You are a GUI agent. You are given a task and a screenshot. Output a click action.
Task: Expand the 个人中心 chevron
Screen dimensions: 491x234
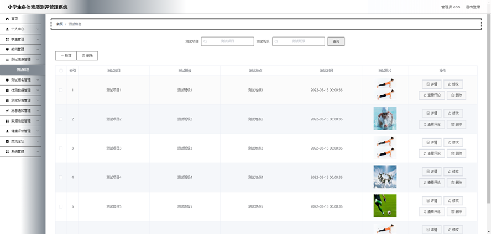tap(38, 29)
